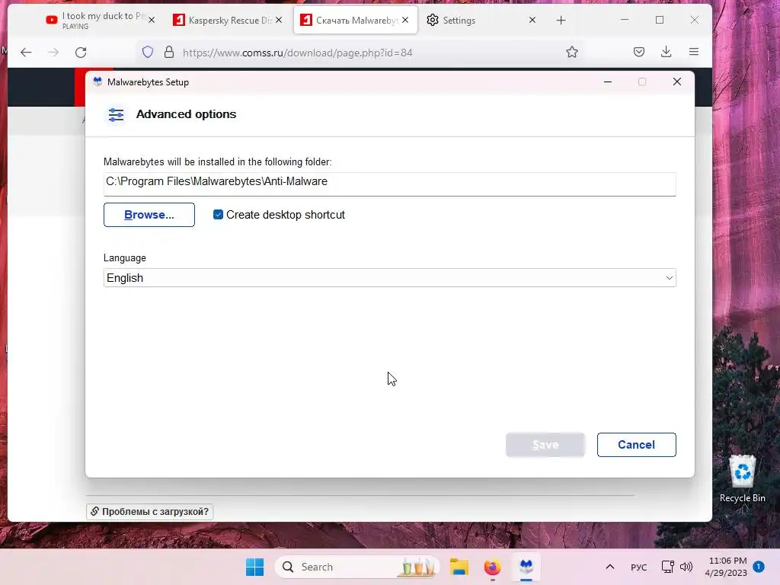The image size is (780, 585).
Task: Switch the РУС input language indicator
Action: pyautogui.click(x=639, y=567)
